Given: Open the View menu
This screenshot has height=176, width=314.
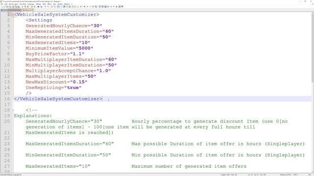Looking at the screenshot, I should tap(16, 4).
